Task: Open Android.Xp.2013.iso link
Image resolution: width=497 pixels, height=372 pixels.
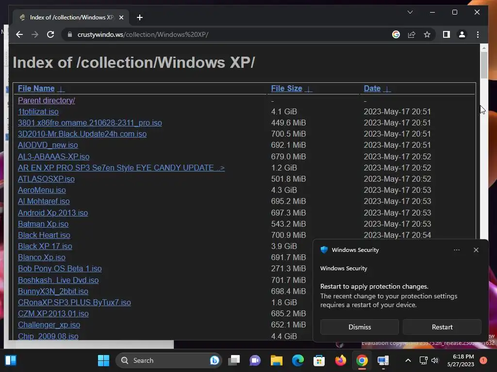Action: pos(53,213)
